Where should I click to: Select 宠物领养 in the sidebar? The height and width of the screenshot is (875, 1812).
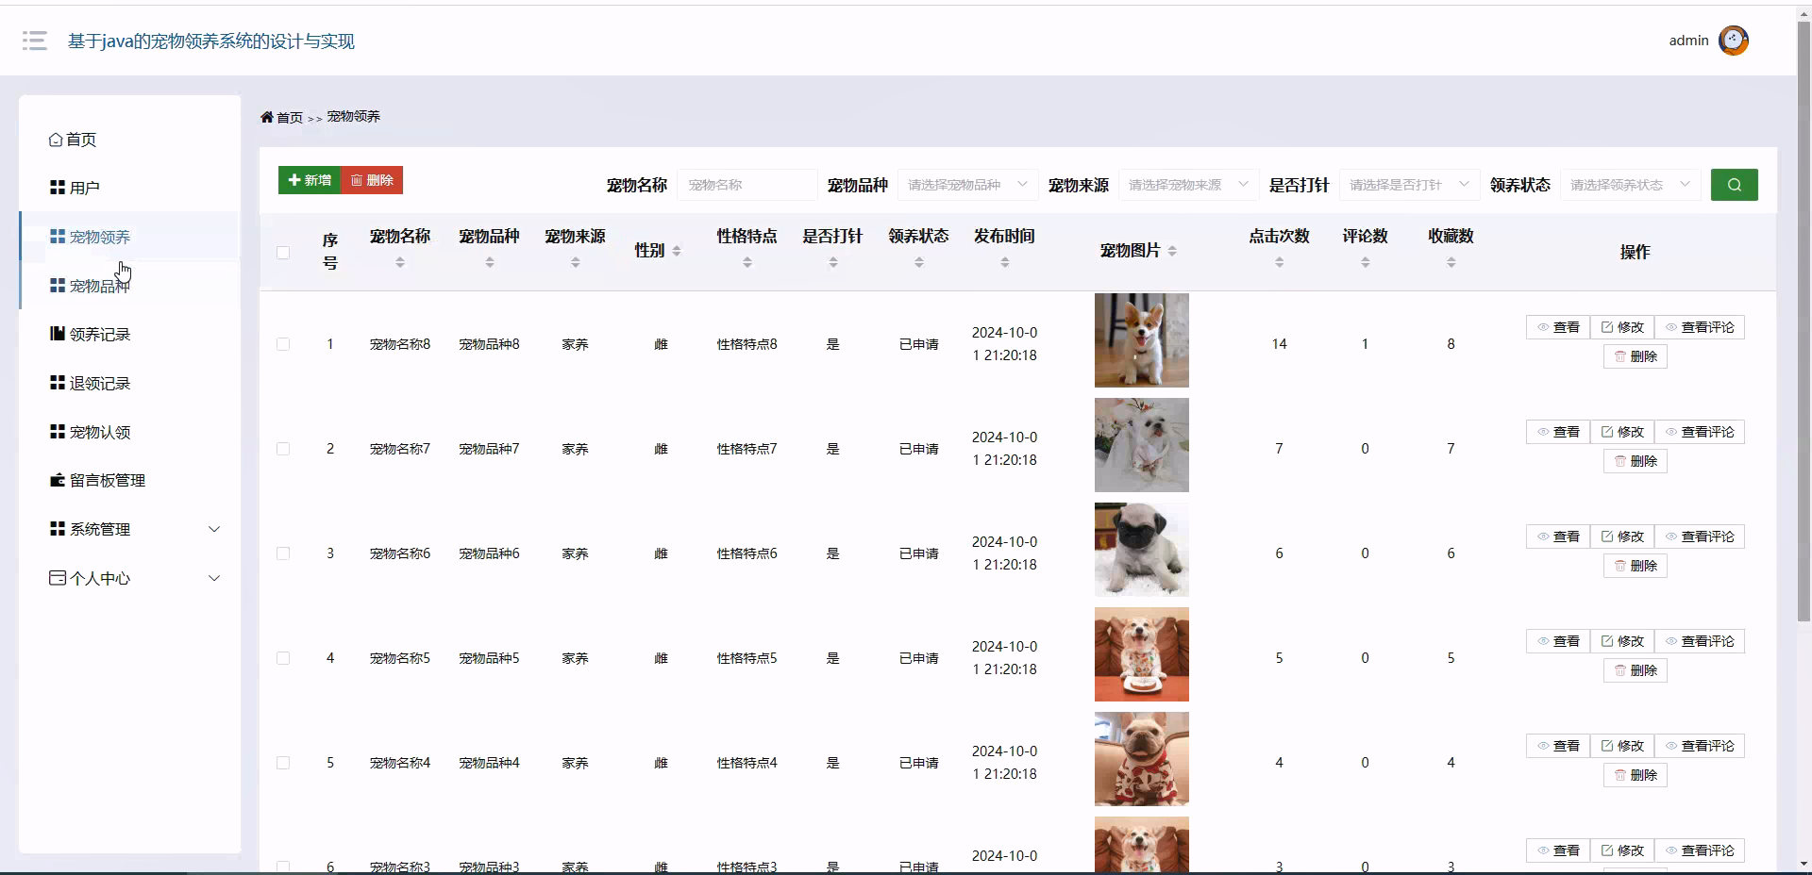[130, 237]
